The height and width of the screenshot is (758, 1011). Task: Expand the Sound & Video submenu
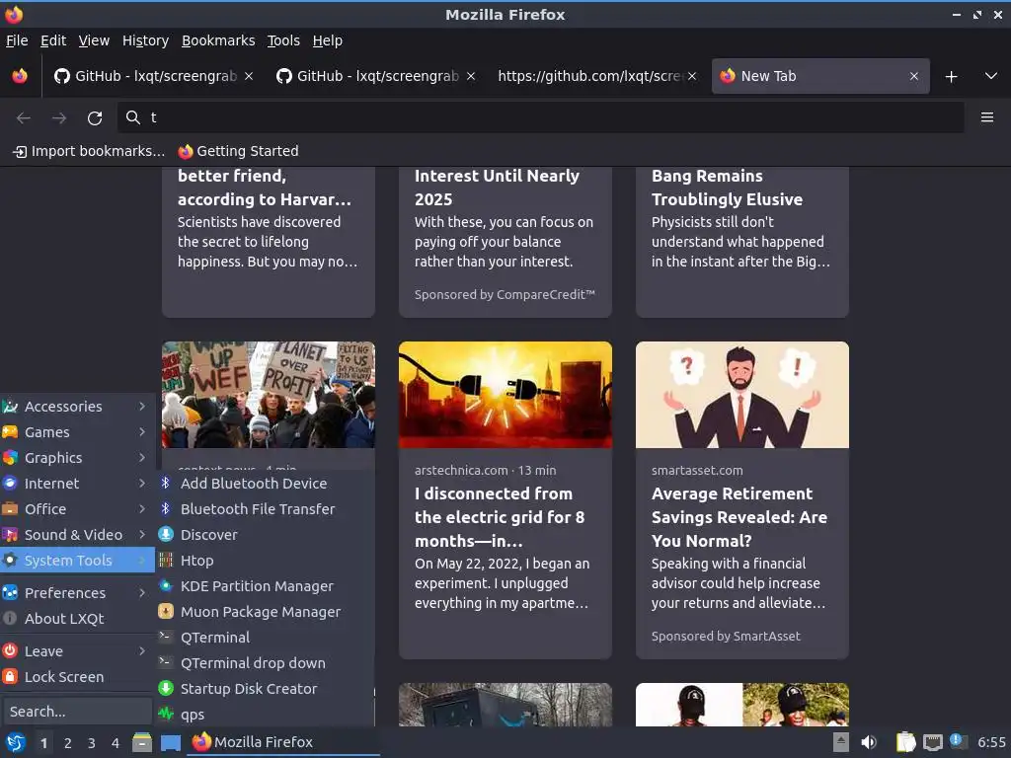coord(76,535)
